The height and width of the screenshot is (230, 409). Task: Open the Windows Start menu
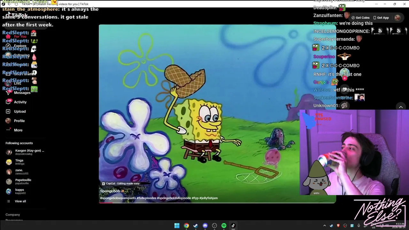[x=177, y=226]
